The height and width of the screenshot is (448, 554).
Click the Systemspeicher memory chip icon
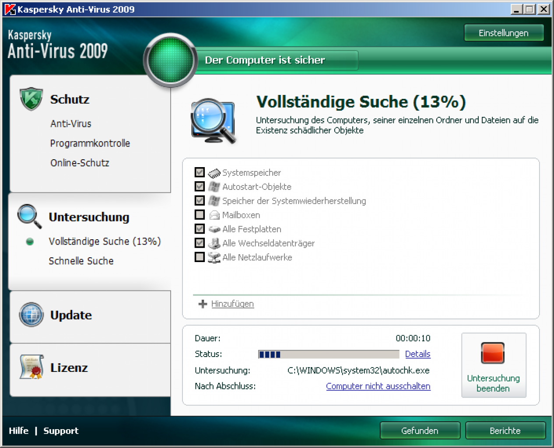214,173
